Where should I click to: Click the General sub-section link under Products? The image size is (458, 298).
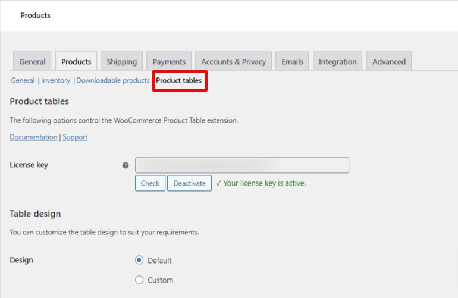(23, 80)
